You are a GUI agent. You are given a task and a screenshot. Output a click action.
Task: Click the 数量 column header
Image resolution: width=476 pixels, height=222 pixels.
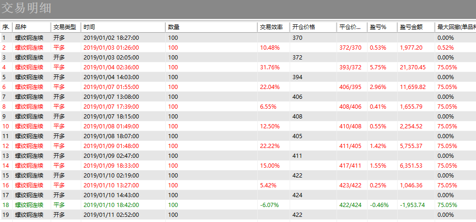[x=211, y=27]
